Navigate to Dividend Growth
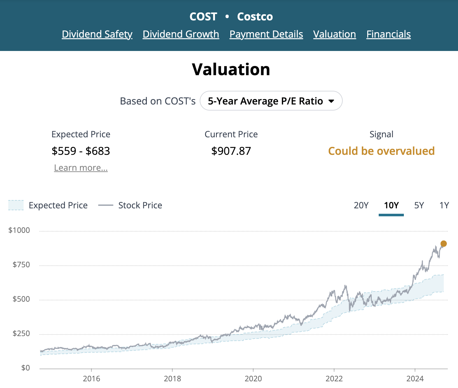This screenshot has width=458, height=388. tap(181, 34)
